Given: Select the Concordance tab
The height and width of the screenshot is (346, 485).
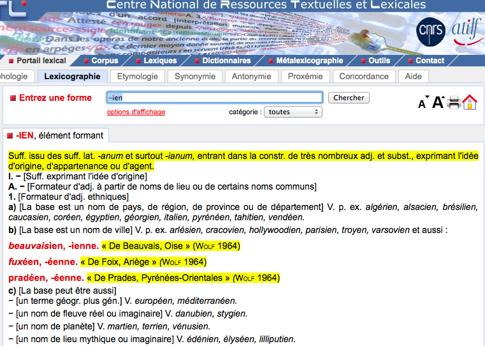Looking at the screenshot, I should (364, 77).
